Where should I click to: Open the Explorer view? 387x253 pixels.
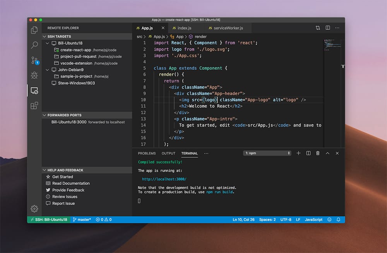click(x=34, y=29)
